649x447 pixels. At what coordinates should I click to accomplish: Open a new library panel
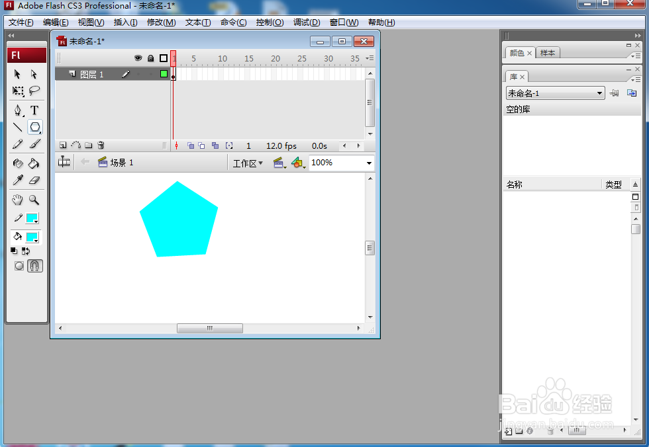(632, 93)
